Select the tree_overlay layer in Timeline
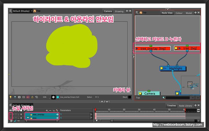 (x=42, y=114)
